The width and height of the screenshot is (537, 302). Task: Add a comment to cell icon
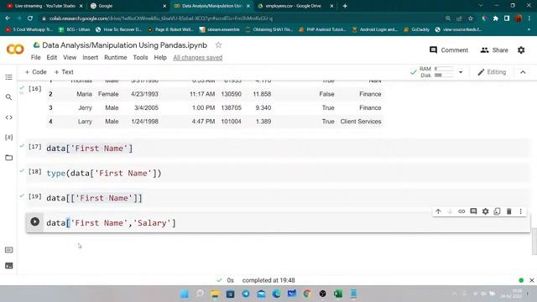(x=473, y=211)
